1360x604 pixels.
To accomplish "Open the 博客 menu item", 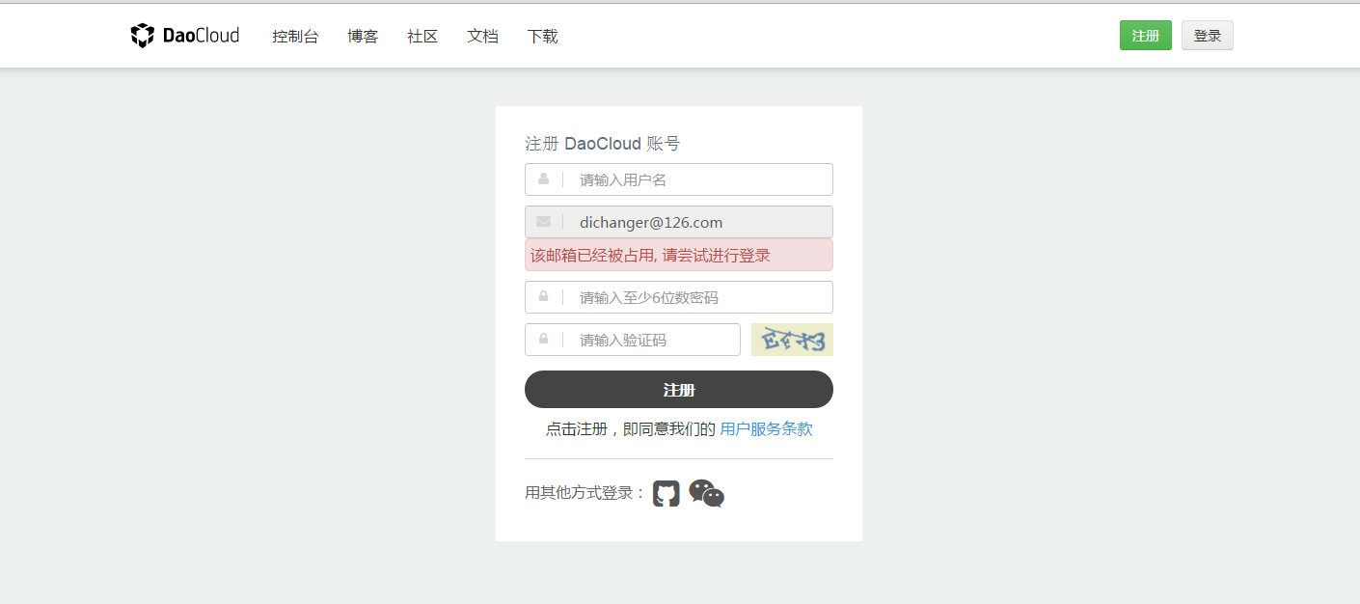I will [x=363, y=37].
